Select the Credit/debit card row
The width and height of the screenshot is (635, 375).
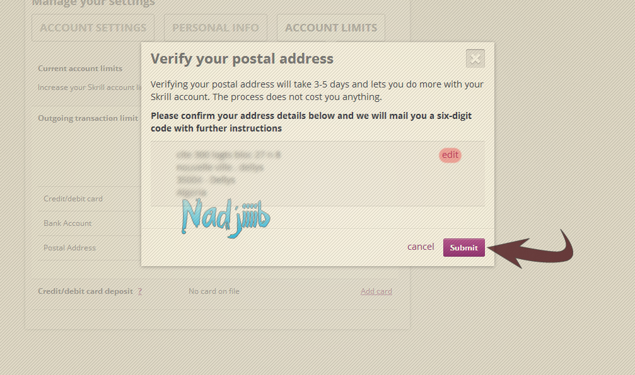73,199
